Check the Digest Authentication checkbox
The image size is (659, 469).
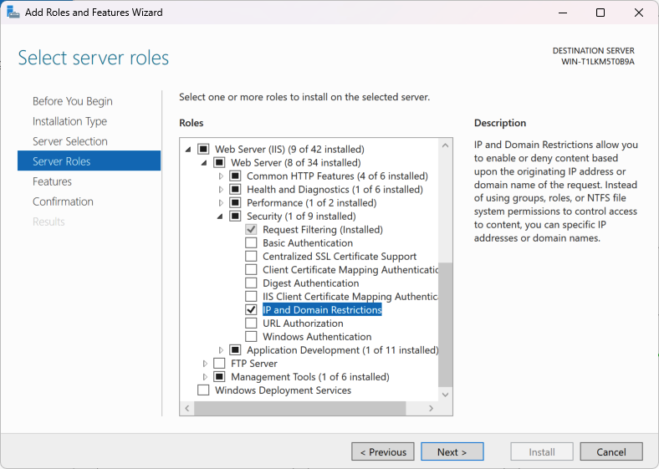(251, 283)
